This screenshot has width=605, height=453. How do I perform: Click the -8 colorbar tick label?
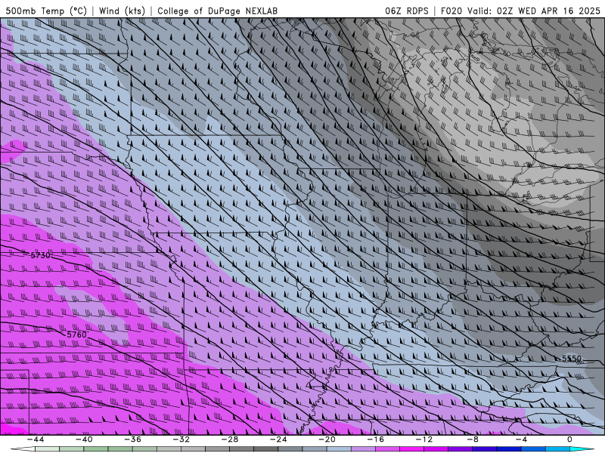[473, 439]
